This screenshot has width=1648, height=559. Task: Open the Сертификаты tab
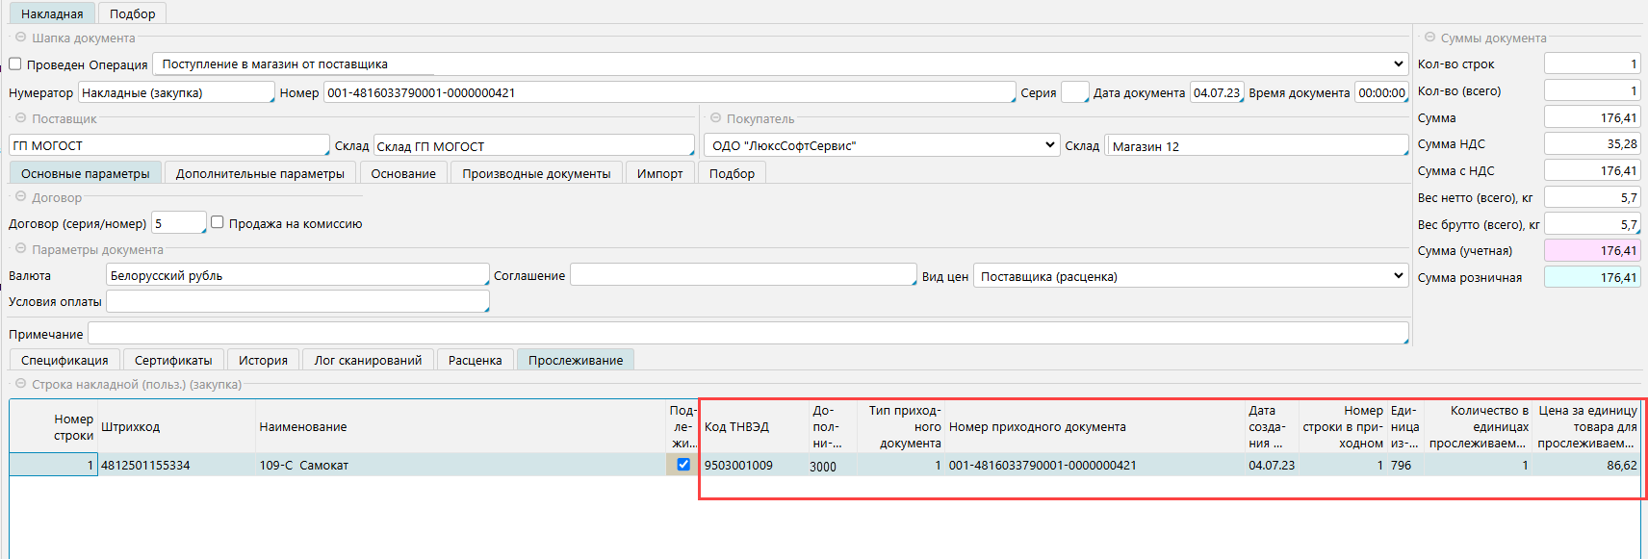point(173,360)
